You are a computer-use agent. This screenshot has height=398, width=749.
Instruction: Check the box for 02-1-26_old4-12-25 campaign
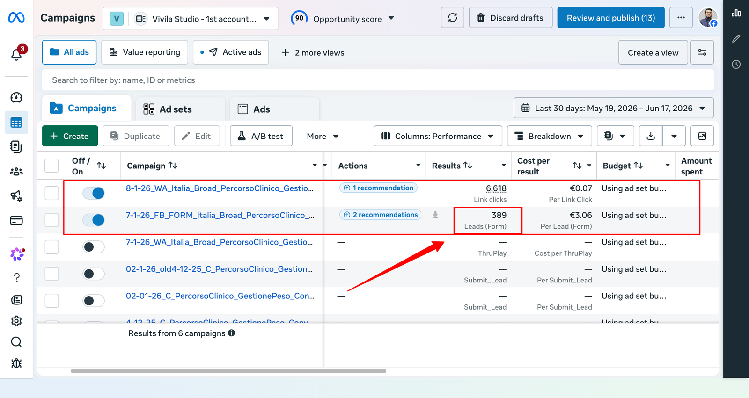[x=51, y=274]
